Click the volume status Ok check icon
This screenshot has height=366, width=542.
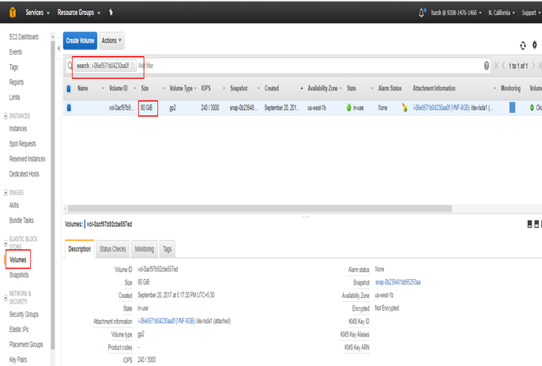(532, 108)
